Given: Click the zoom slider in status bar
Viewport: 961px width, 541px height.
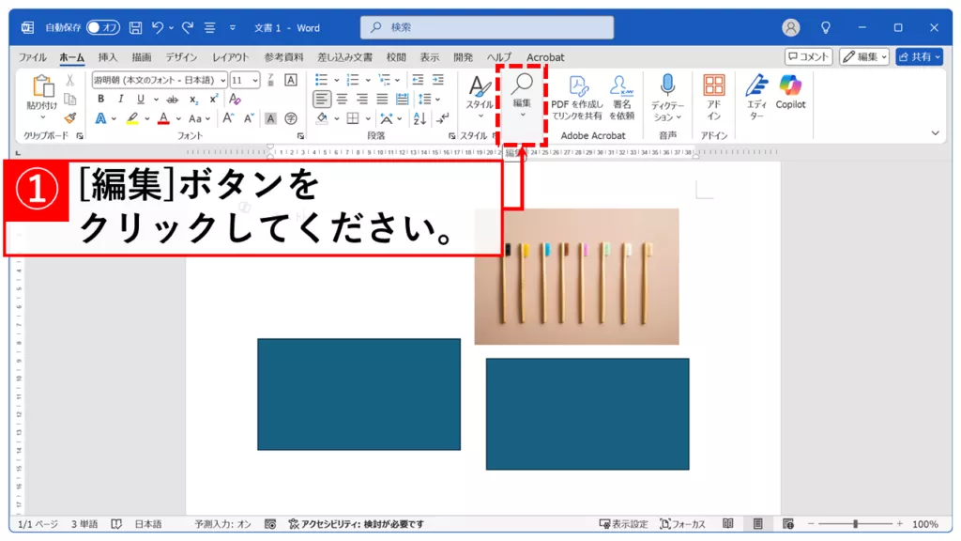Looking at the screenshot, I should pyautogui.click(x=855, y=524).
